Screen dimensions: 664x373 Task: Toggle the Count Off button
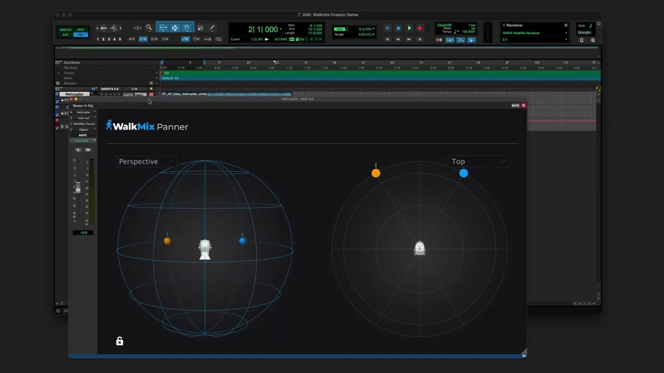coord(445,25)
